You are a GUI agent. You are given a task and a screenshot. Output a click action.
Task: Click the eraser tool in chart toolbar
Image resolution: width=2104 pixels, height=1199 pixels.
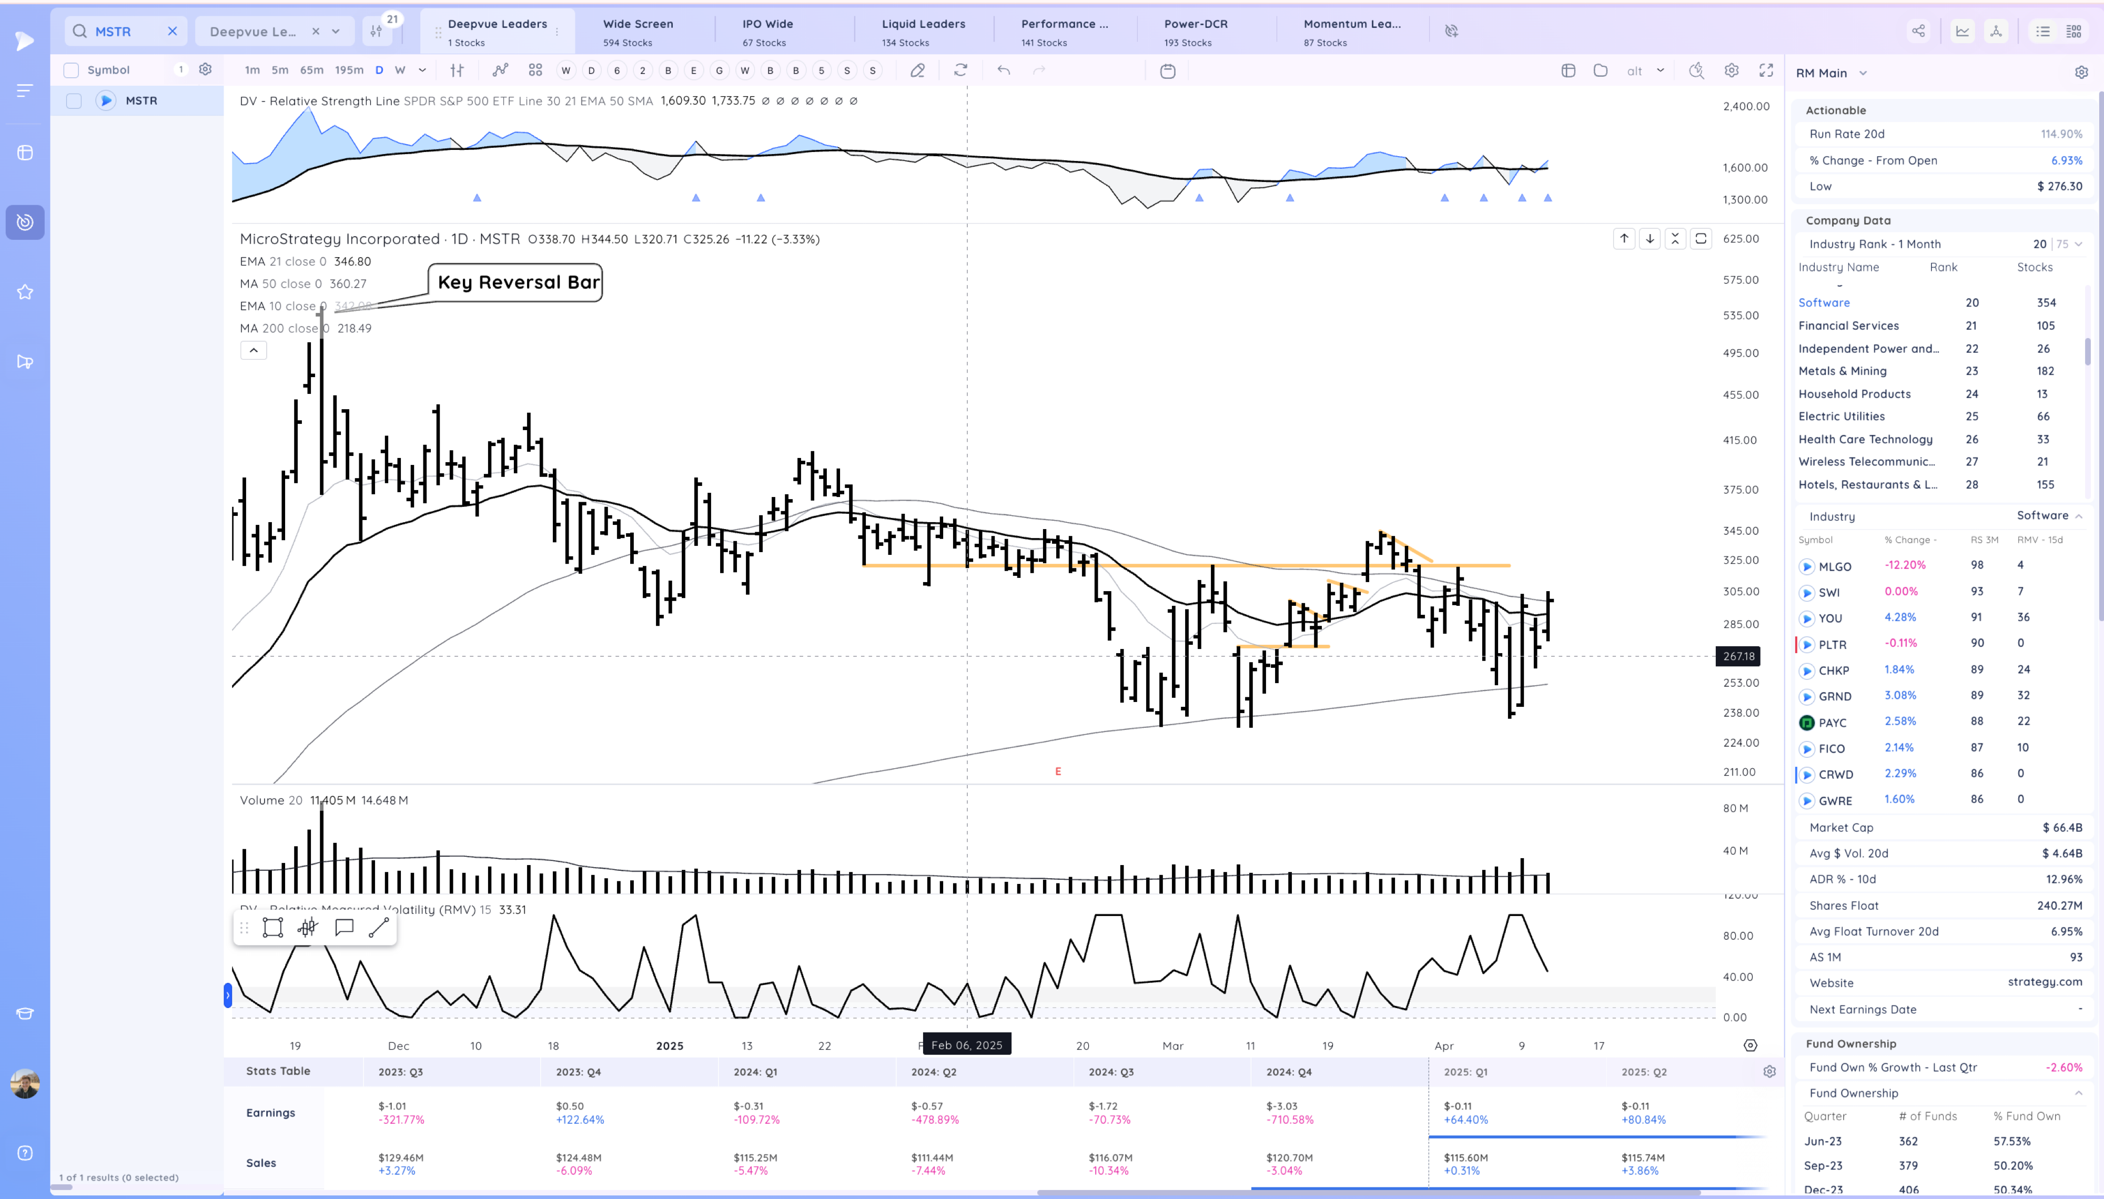point(917,71)
